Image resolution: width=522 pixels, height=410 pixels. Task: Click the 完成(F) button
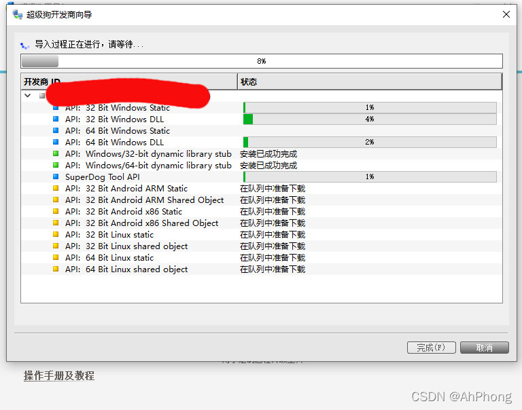[x=431, y=348]
